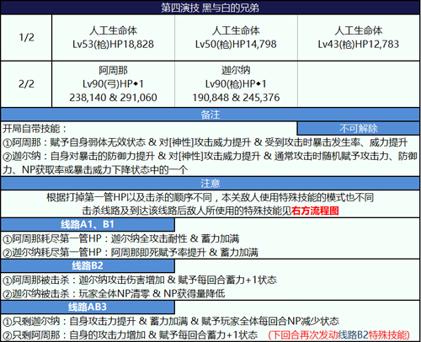
Task: Click header 线路AB3
Action: 88,307
